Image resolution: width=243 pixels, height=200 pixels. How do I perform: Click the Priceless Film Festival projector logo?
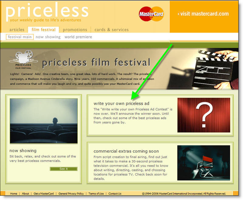pos(23,59)
